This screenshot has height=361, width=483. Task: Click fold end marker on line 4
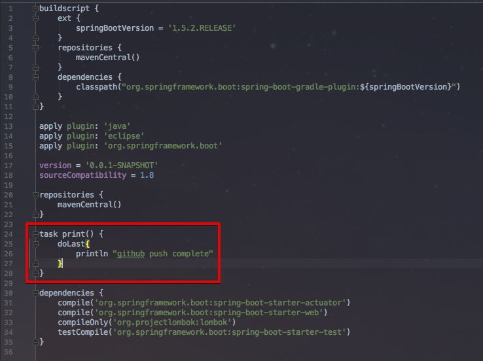(35, 38)
